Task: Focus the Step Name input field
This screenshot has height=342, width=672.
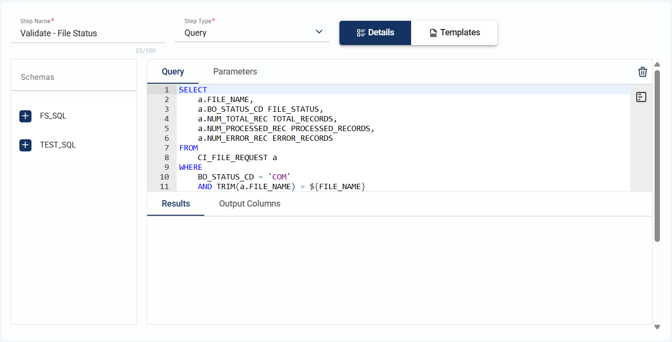Action: 88,33
